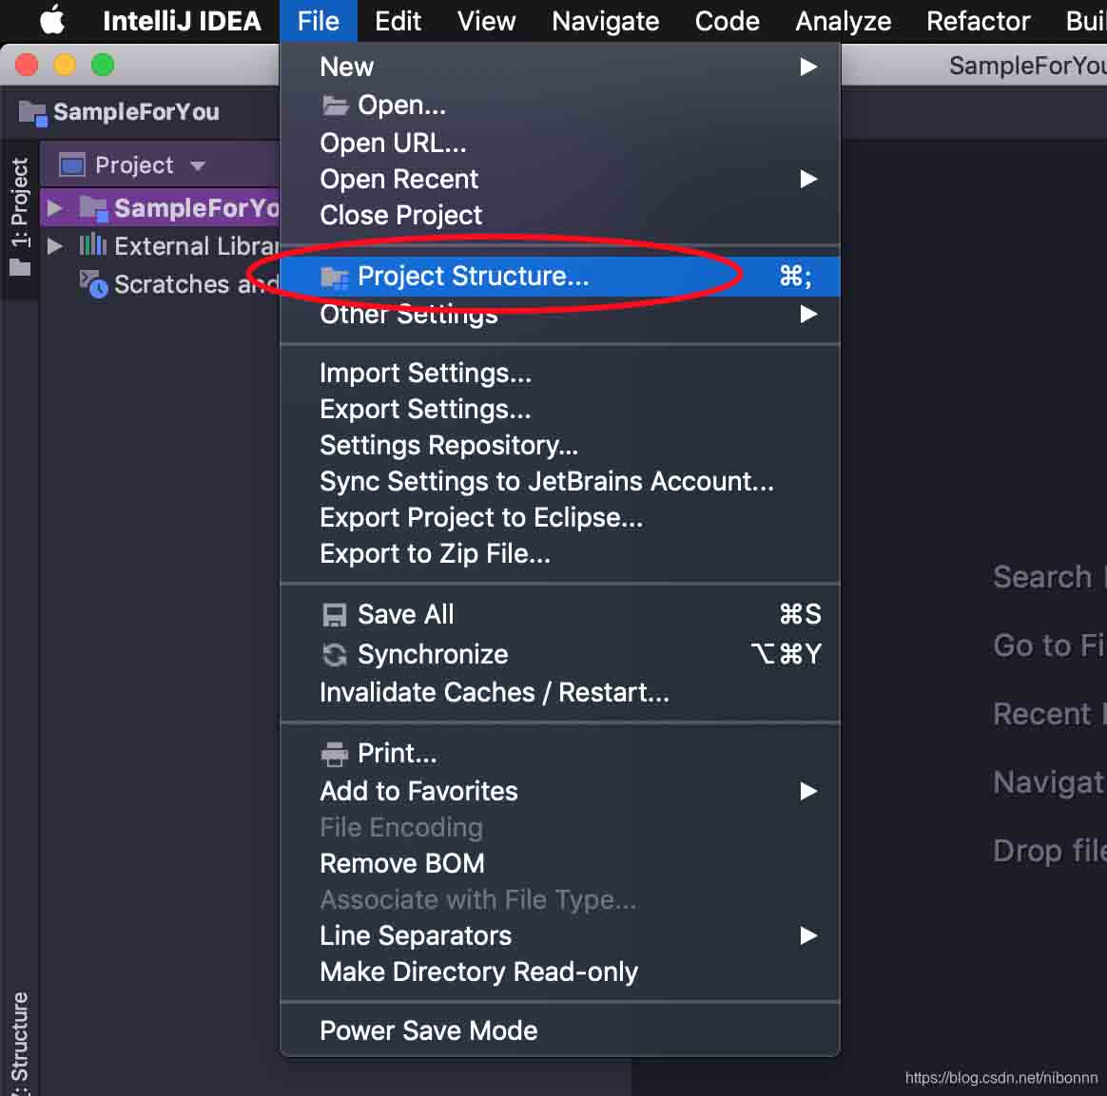
Task: Click the Open... folder icon
Action: click(x=336, y=106)
